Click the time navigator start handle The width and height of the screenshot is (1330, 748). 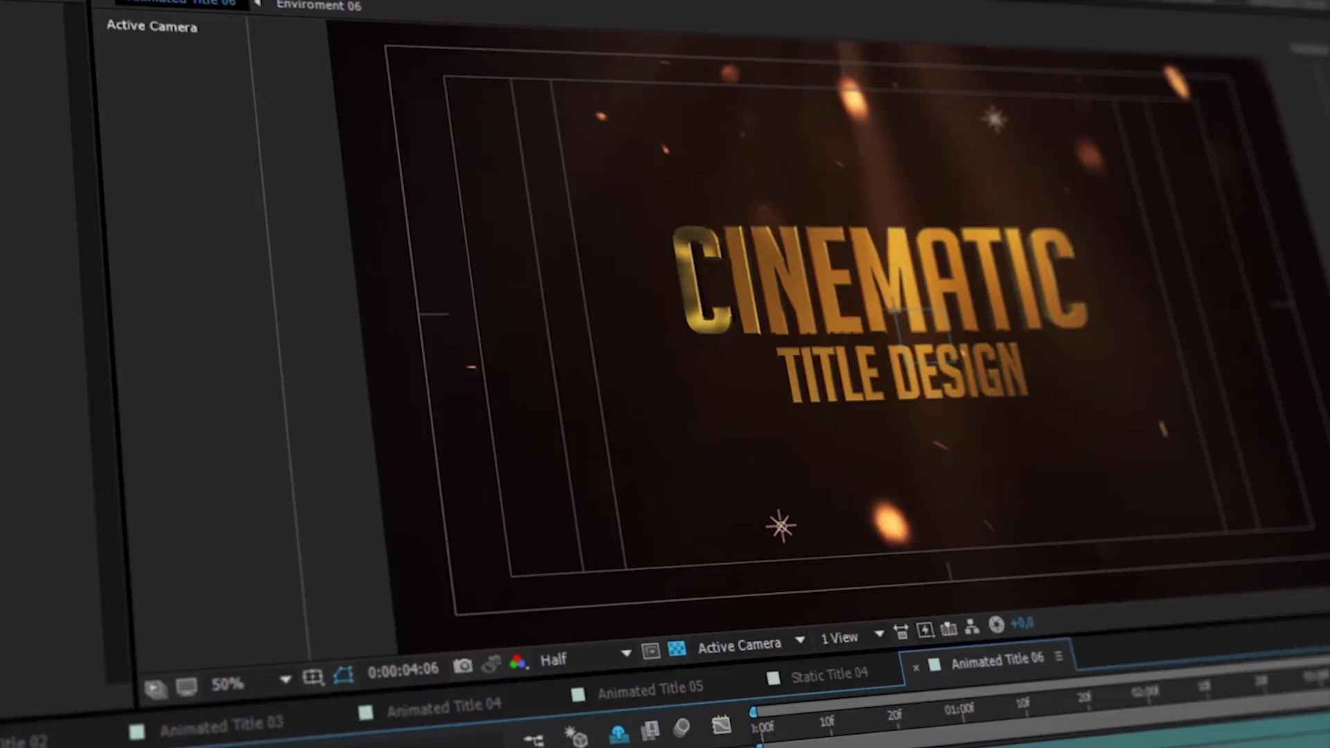click(x=753, y=712)
